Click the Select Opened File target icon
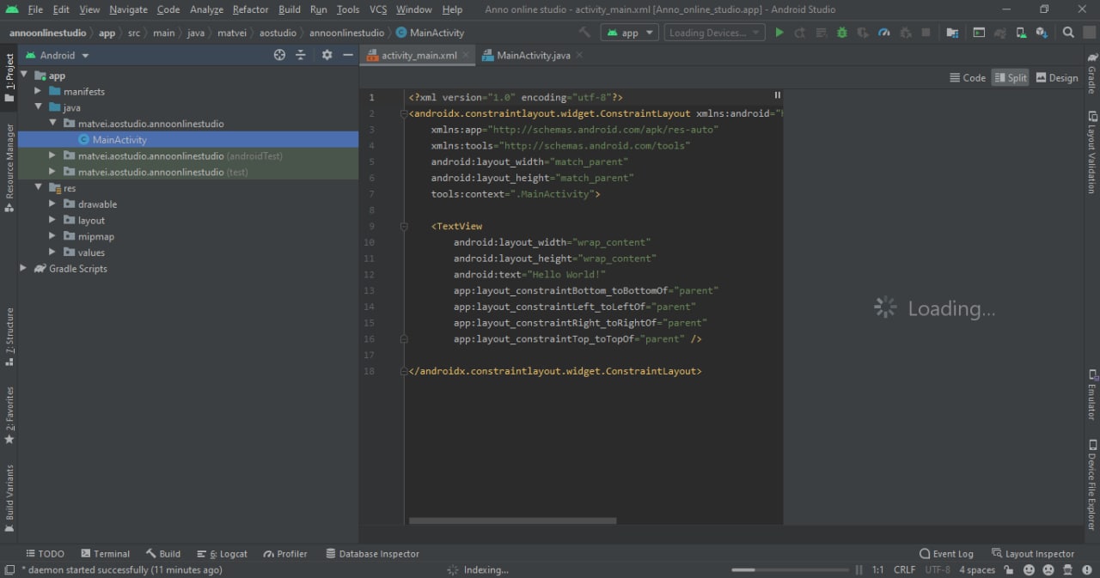This screenshot has height=578, width=1100. [x=279, y=55]
